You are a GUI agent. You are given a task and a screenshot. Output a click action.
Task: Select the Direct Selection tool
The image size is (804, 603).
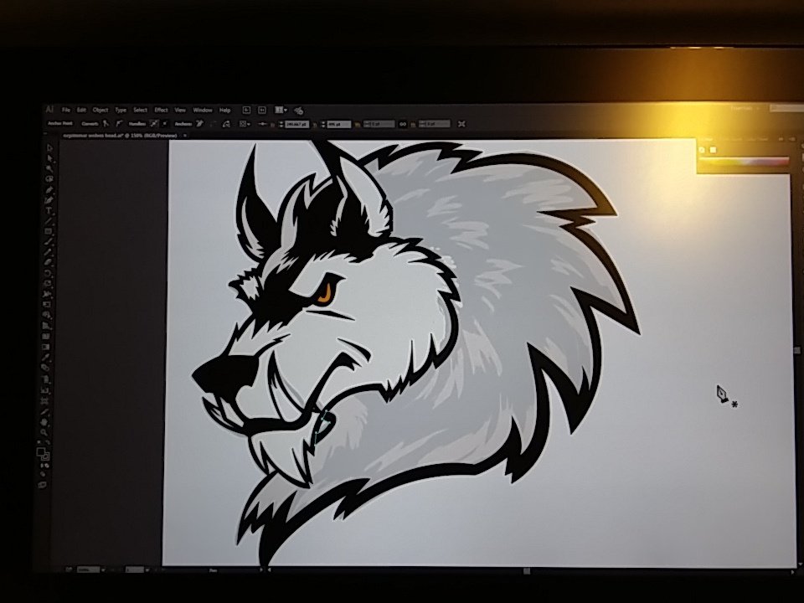pyautogui.click(x=49, y=158)
